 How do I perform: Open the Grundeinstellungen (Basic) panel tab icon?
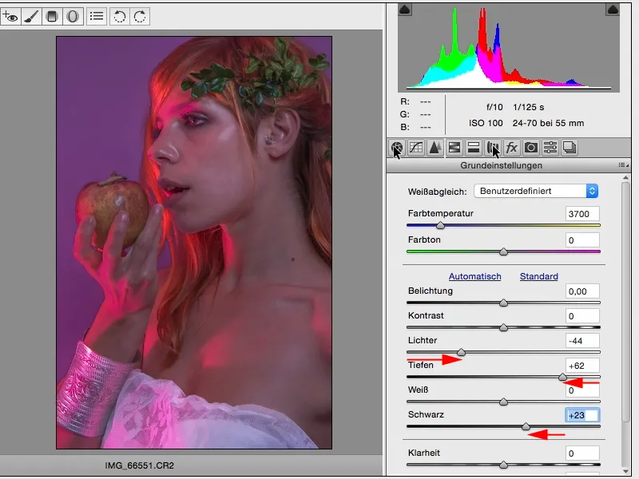397,148
